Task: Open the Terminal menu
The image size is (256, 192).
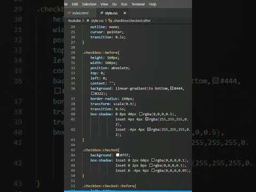Action: 138,4
